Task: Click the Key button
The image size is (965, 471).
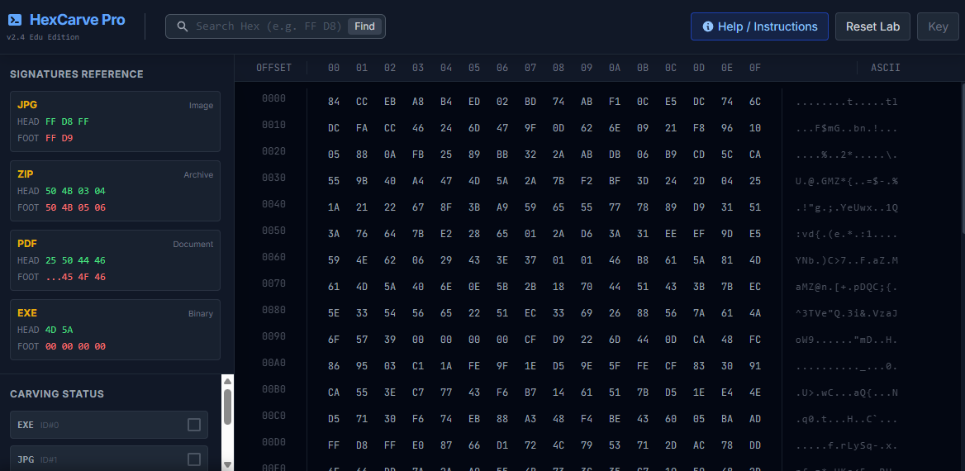Action: pyautogui.click(x=938, y=26)
